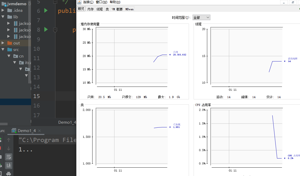Click the run gutter icon at line 8

click(45, 30)
